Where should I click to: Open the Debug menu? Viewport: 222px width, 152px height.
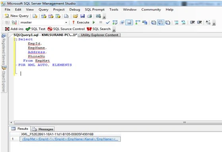(75, 10)
